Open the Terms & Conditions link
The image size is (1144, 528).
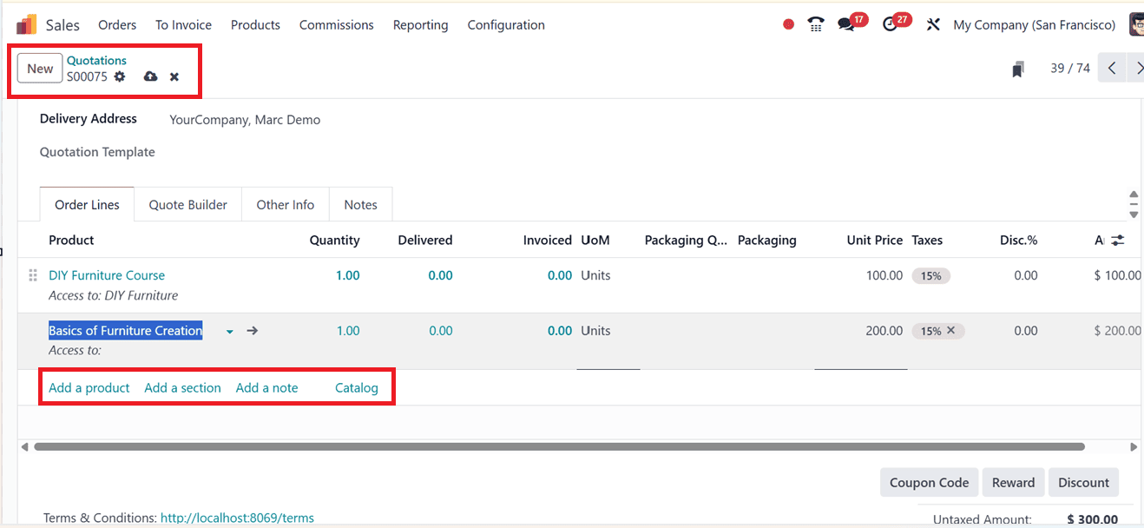[x=237, y=518]
